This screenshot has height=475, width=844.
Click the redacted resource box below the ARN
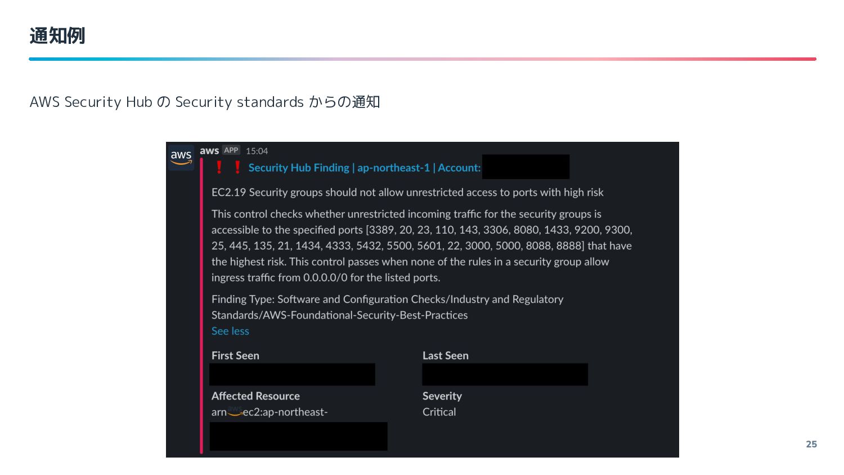click(x=298, y=436)
